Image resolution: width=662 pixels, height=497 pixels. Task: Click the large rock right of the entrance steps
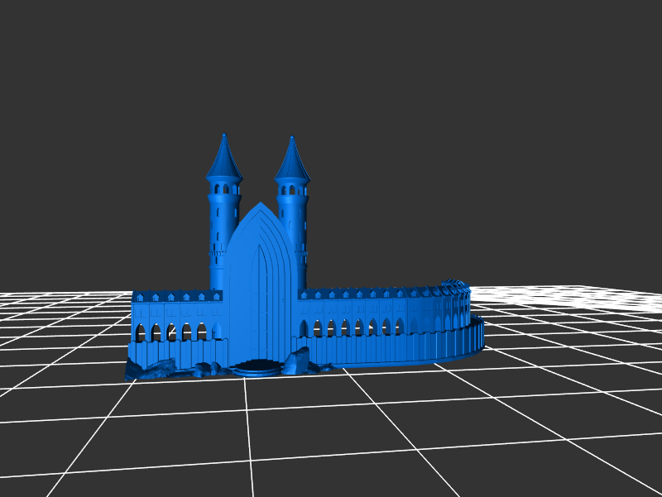click(297, 361)
